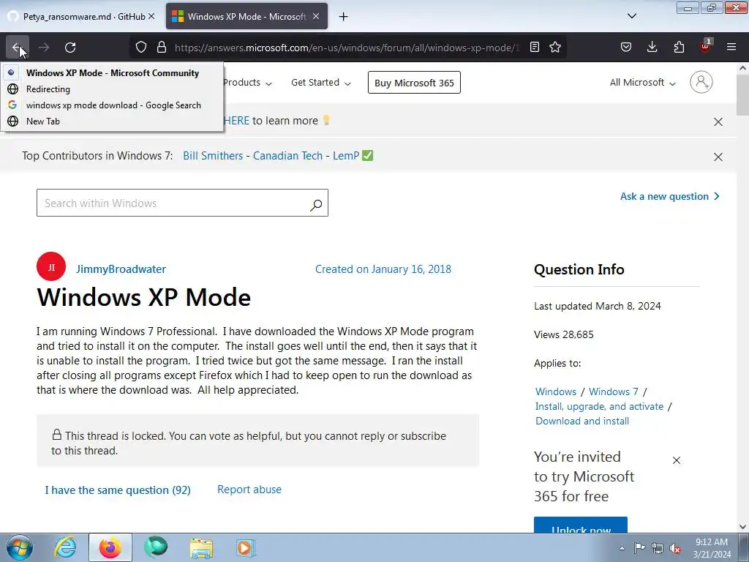Go back to Google Search history entry
The width and height of the screenshot is (749, 562).
click(112, 105)
